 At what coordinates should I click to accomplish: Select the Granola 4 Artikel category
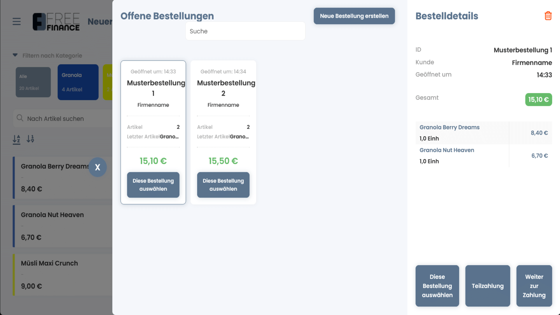(78, 82)
